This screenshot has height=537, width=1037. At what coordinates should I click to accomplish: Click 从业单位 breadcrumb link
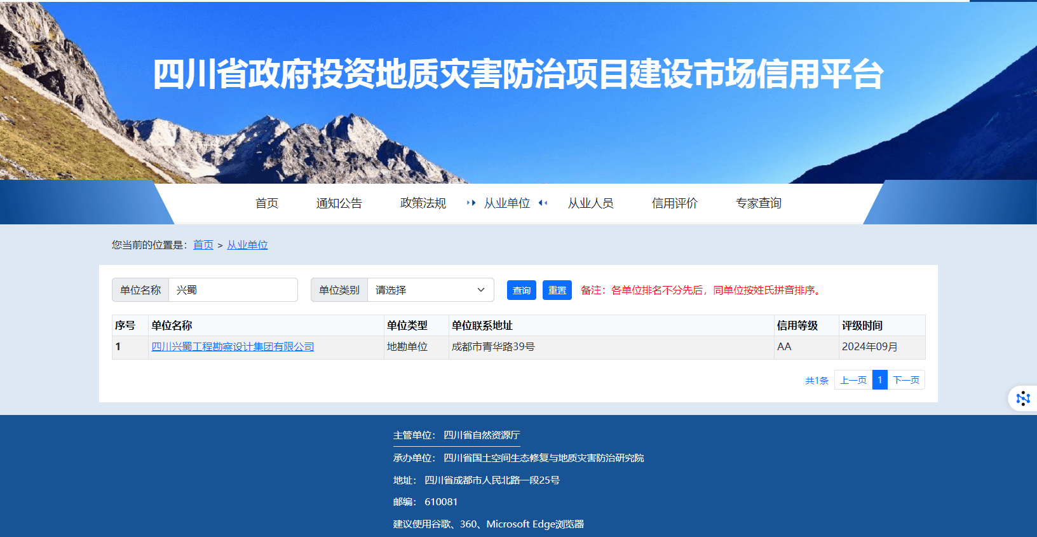coord(247,245)
